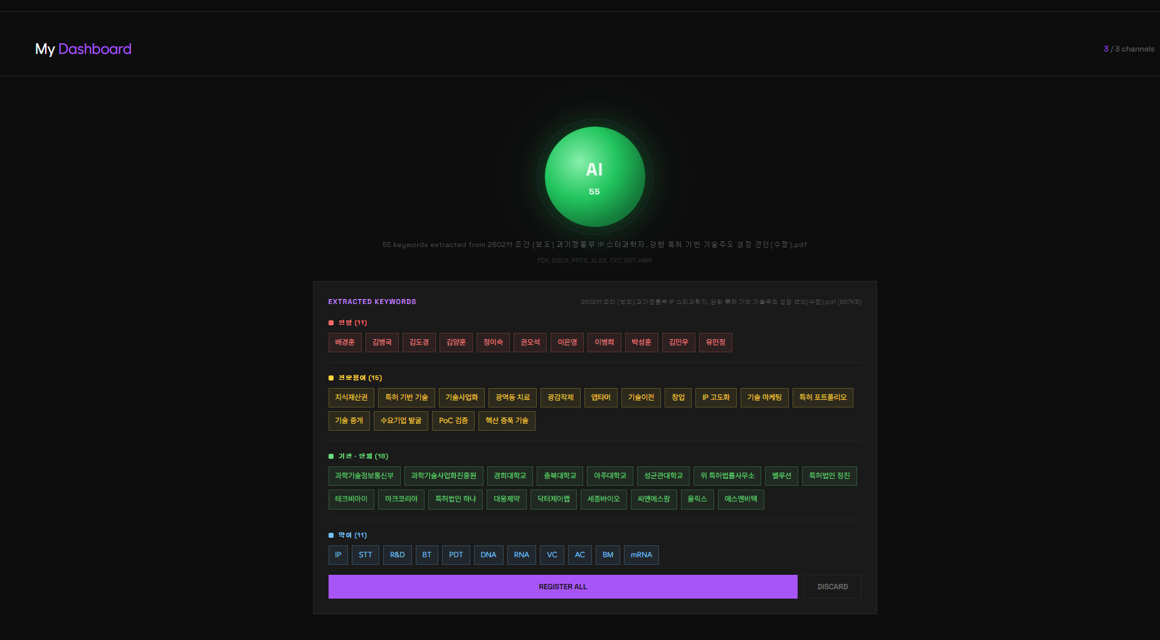Open the My Dashboard title link
The height and width of the screenshot is (640, 1160).
coord(83,49)
